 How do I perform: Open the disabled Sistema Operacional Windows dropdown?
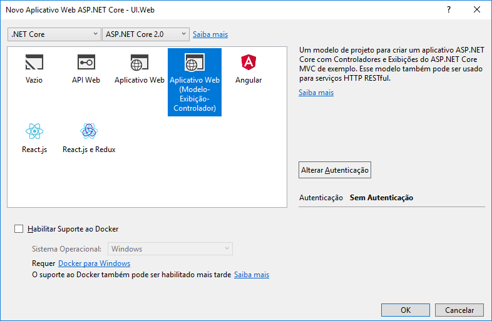pyautogui.click(x=170, y=249)
